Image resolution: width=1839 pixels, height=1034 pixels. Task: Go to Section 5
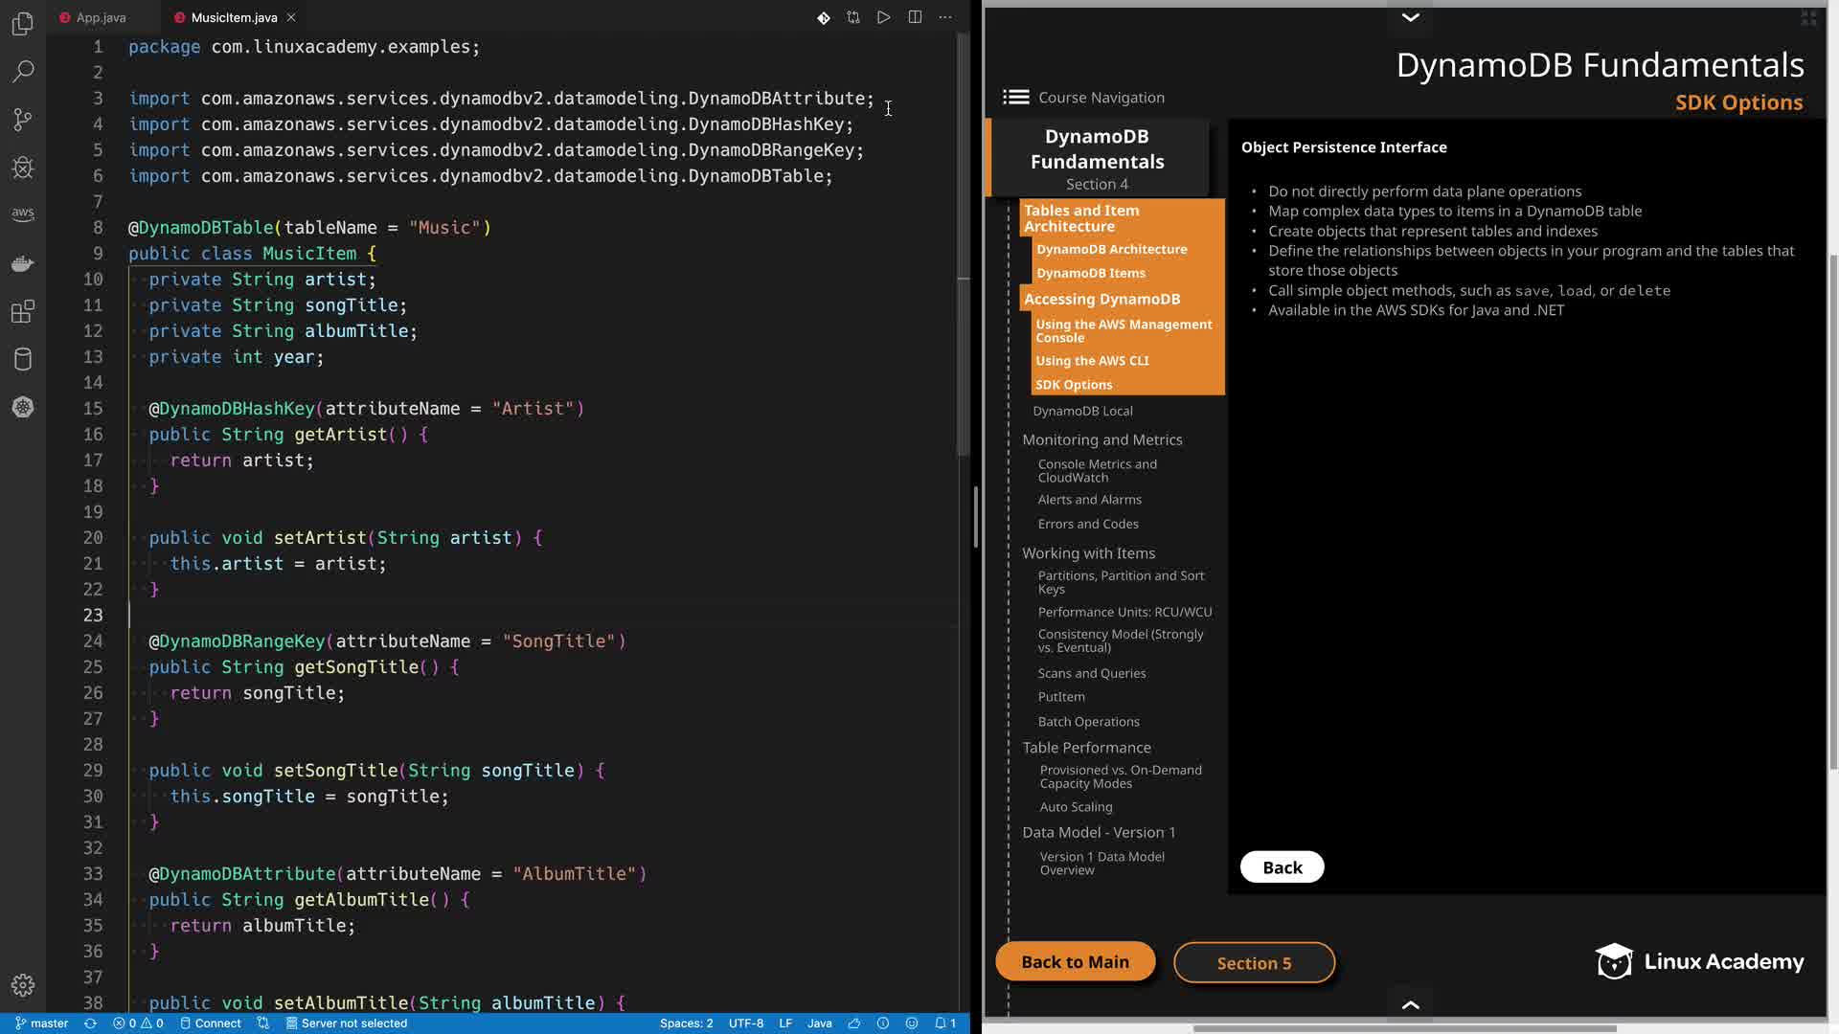[x=1254, y=963]
